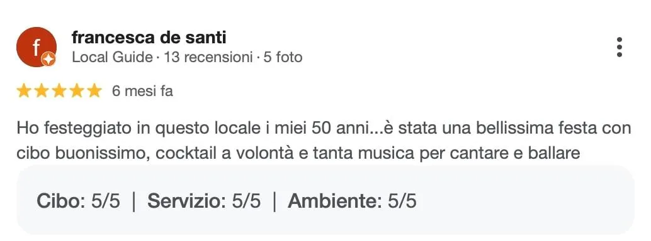651x241 pixels.
Task: Click the separator between Cibo and Servizio
Action: [133, 201]
